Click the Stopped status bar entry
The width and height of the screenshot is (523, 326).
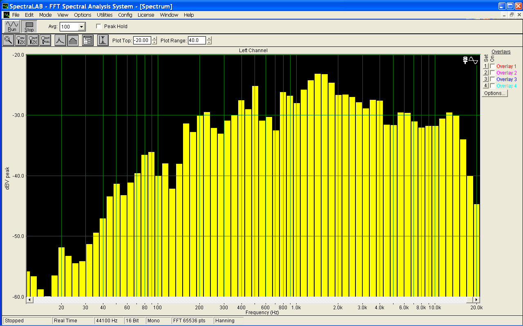coord(27,321)
